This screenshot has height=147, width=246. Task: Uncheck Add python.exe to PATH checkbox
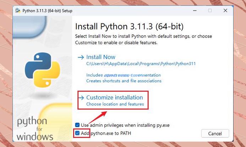tap(77, 133)
